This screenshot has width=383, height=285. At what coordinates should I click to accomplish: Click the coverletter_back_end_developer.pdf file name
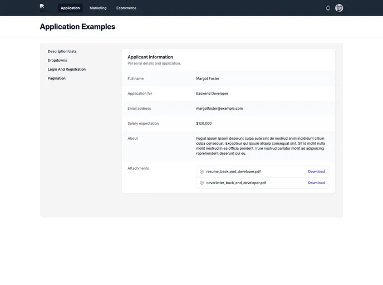pos(236,183)
